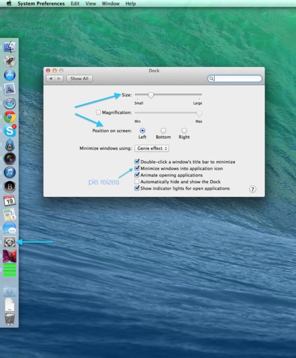The height and width of the screenshot is (358, 296).
Task: Click the Show All button
Action: (79, 79)
